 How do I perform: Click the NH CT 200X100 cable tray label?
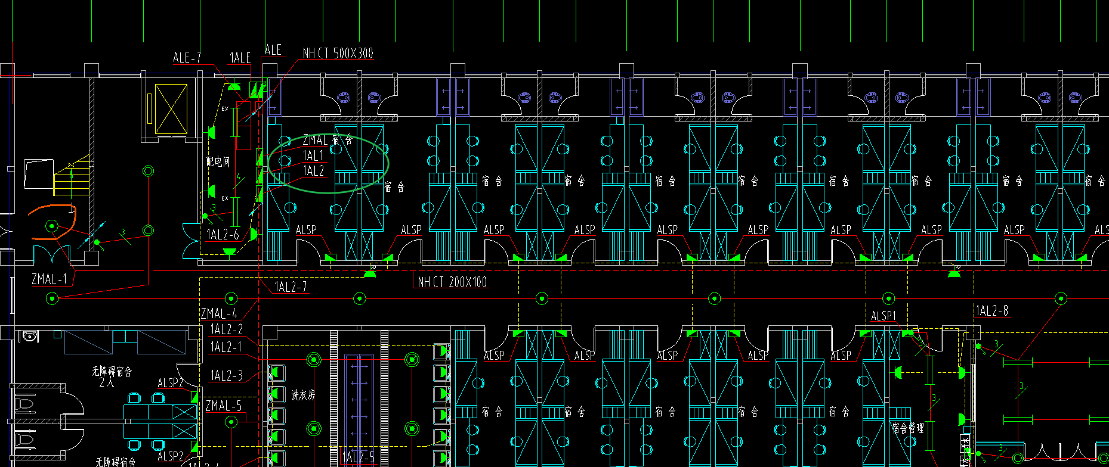coord(452,282)
